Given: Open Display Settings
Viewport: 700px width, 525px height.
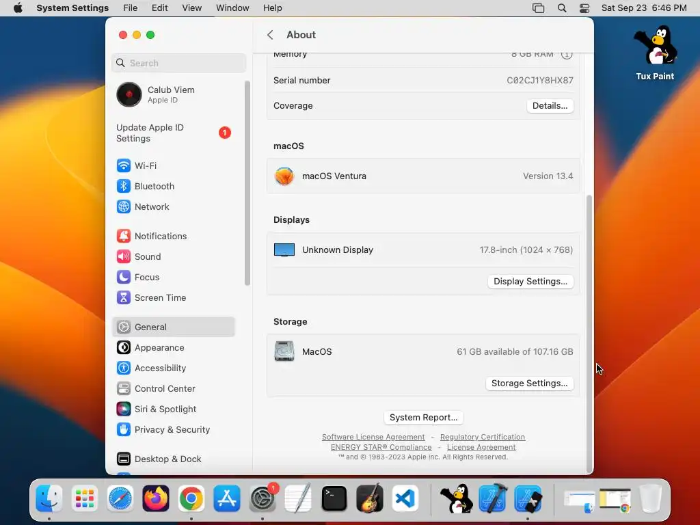Looking at the screenshot, I should [x=530, y=281].
